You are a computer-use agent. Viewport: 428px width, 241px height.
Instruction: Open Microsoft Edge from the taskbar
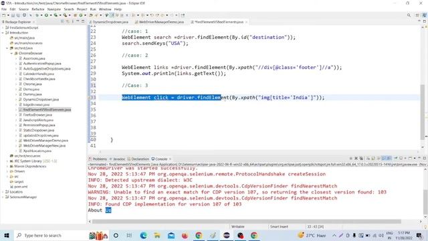[143, 235]
